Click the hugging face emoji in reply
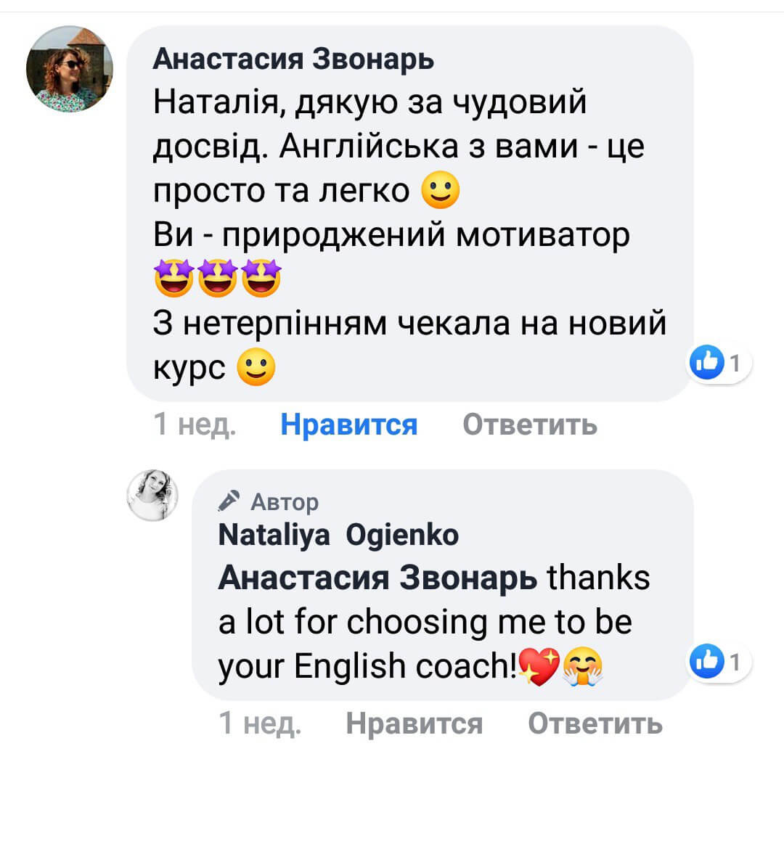The width and height of the screenshot is (784, 841). pyautogui.click(x=584, y=667)
